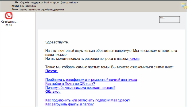Screen dimensions: 187x107
Task: Open the 'Облако:' section link
Action: point(53,92)
